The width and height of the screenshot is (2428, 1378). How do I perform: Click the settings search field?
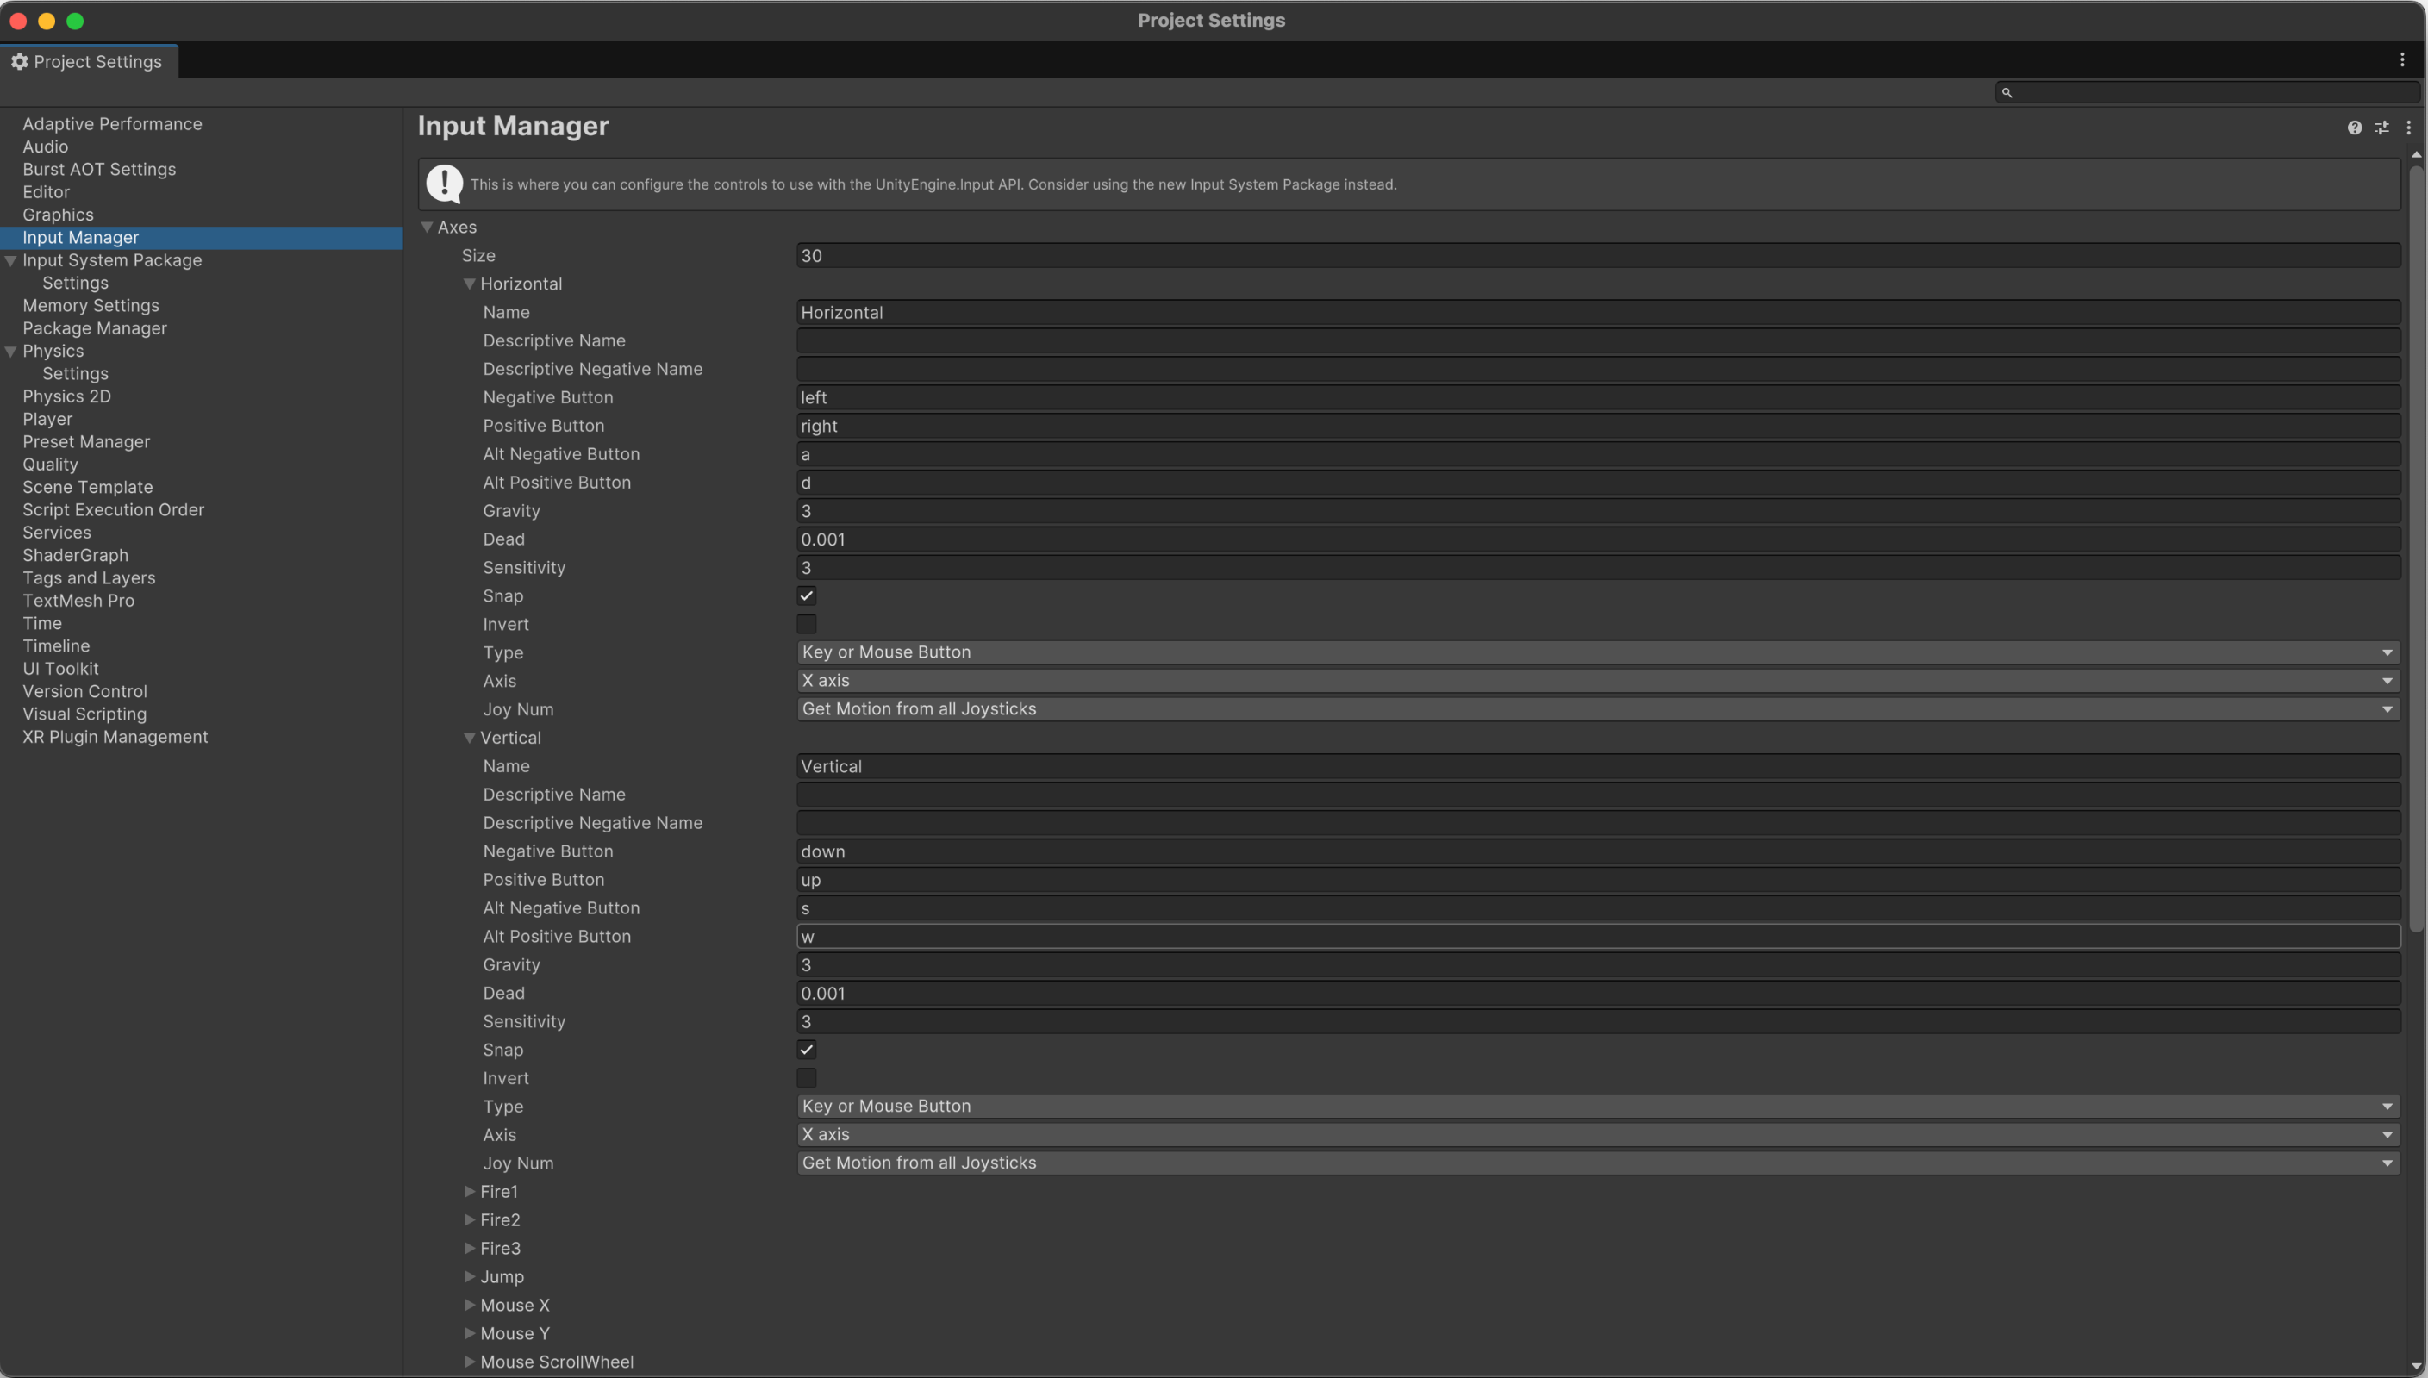click(x=2207, y=93)
